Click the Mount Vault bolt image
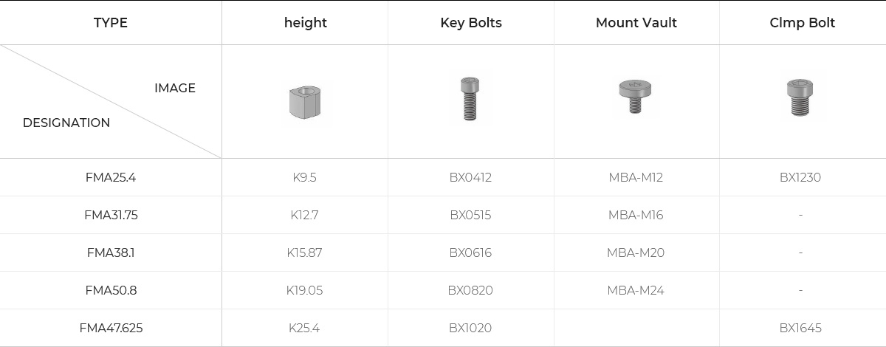 click(635, 96)
